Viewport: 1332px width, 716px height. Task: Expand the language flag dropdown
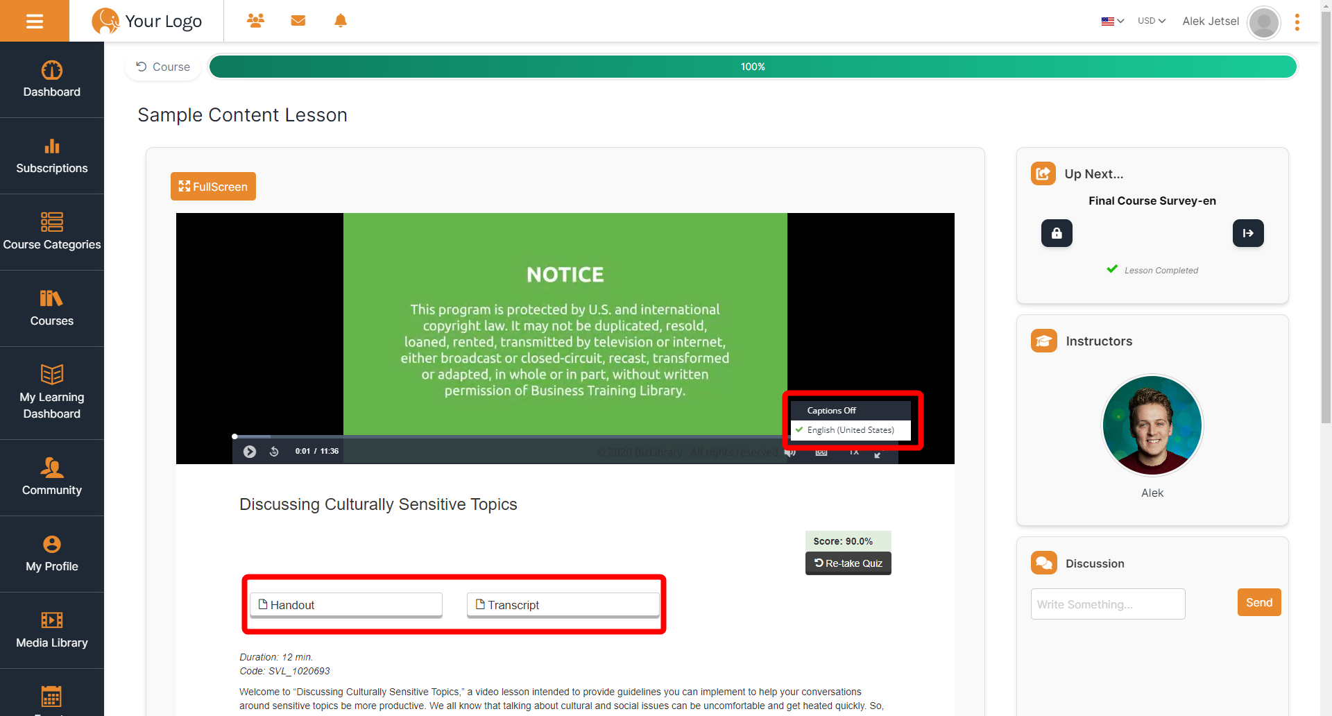pos(1112,21)
